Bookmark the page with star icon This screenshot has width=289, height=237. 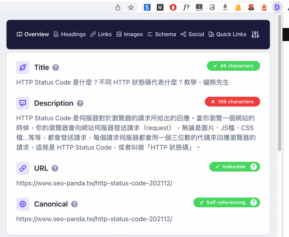pos(131,7)
